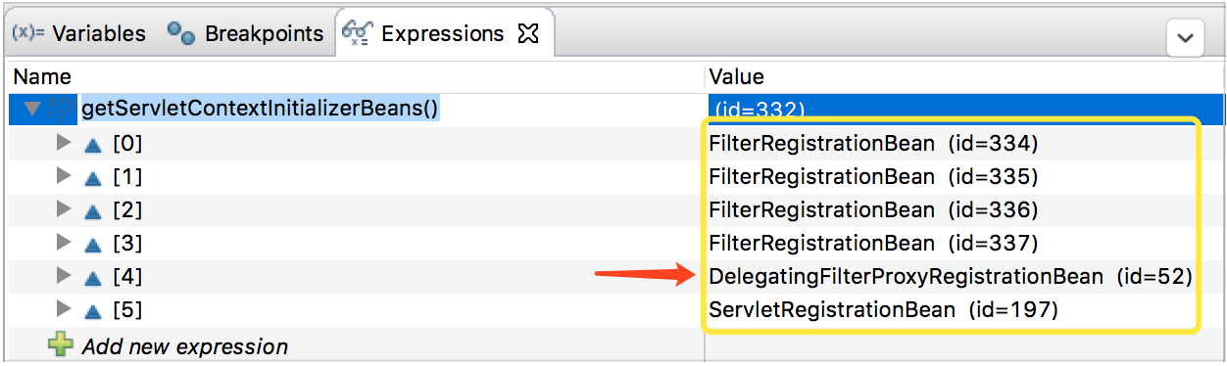Expand element [2] disclosure triangle
Screen dimensions: 1227x366
point(65,209)
